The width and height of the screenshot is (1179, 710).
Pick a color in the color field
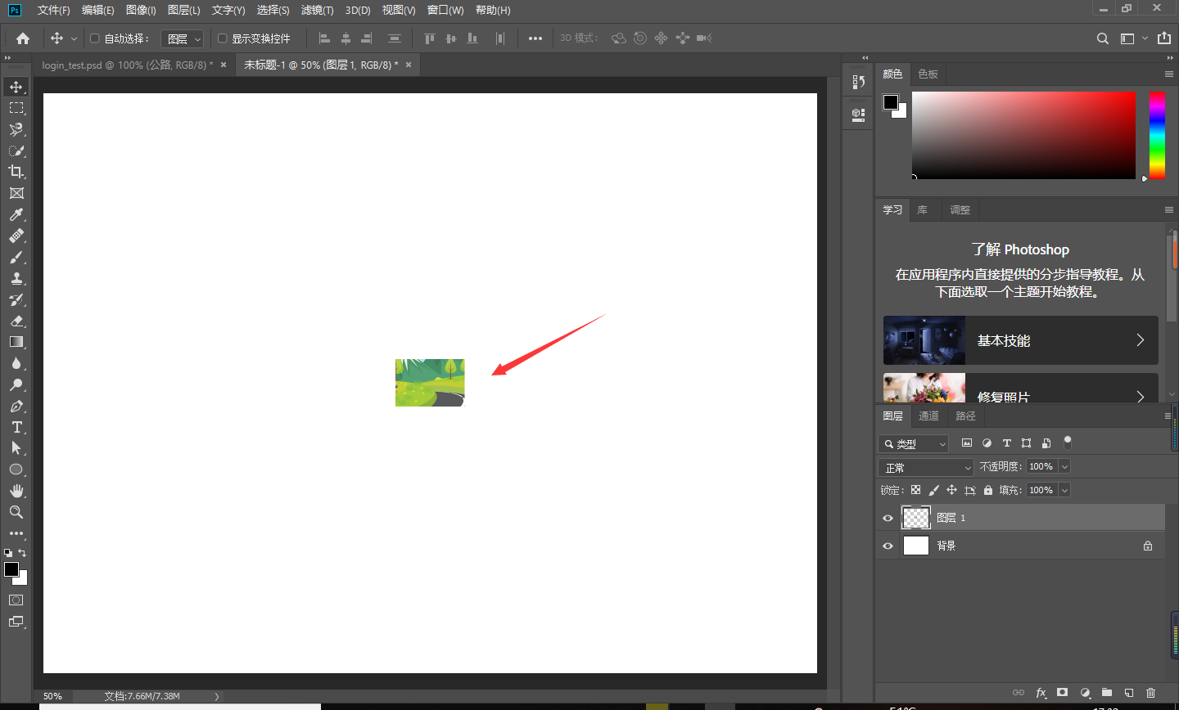tap(1023, 135)
